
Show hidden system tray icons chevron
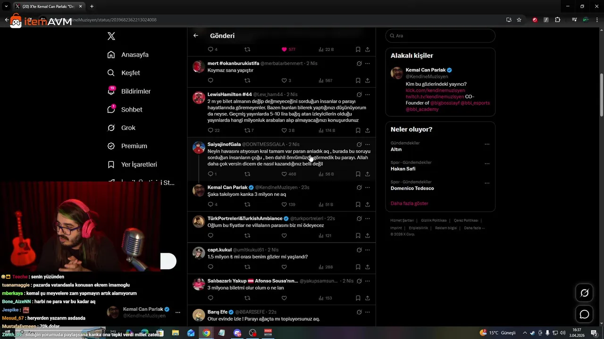[525, 333]
